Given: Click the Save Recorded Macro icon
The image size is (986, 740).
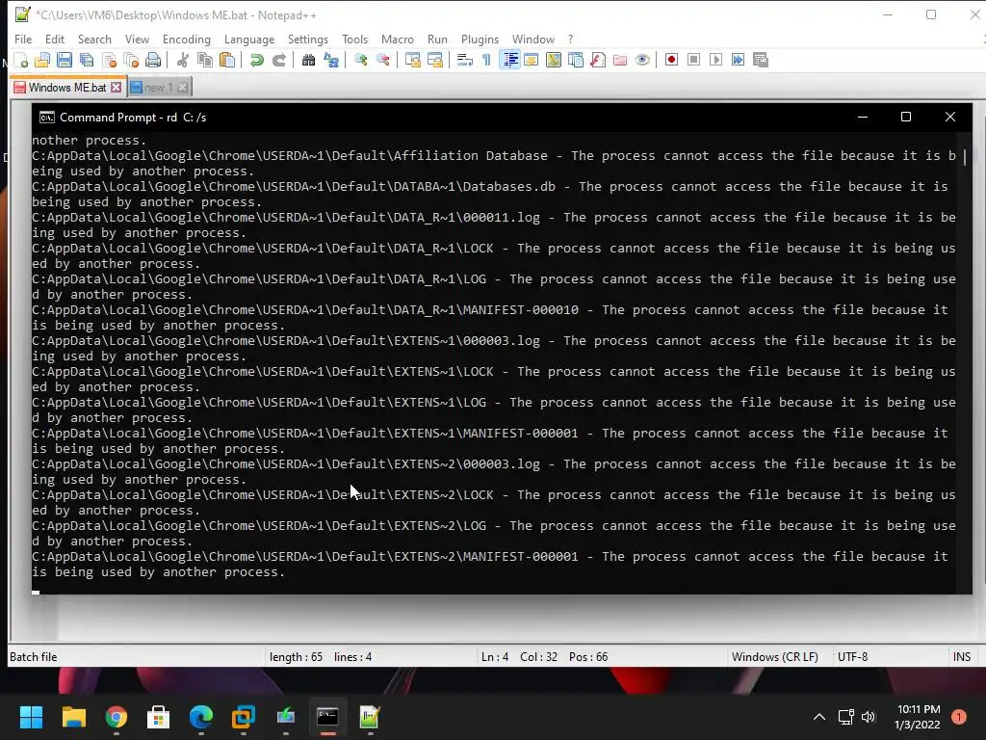Looking at the screenshot, I should (761, 61).
